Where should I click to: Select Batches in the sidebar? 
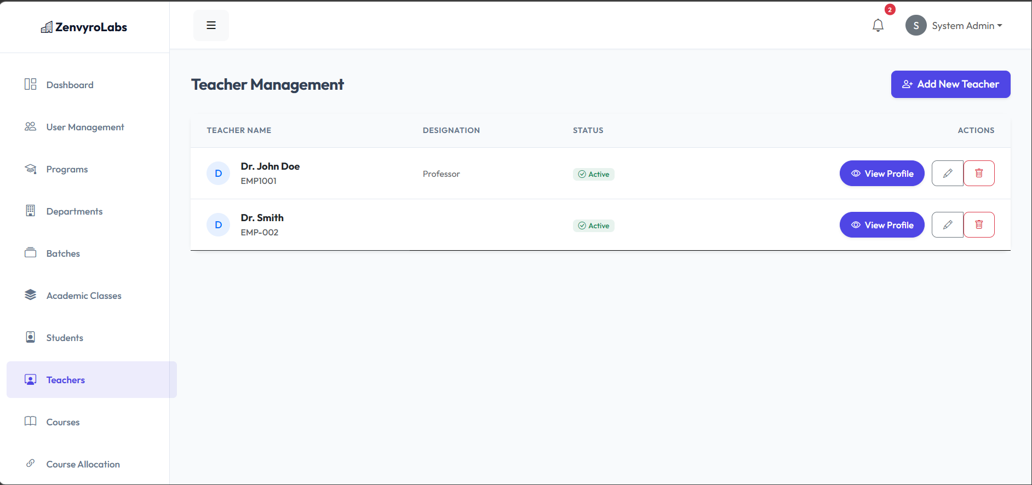tap(63, 253)
